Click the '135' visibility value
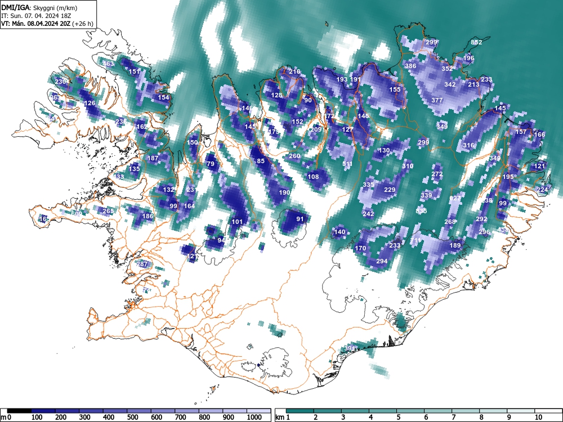This screenshot has width=563, height=422. [x=135, y=169]
